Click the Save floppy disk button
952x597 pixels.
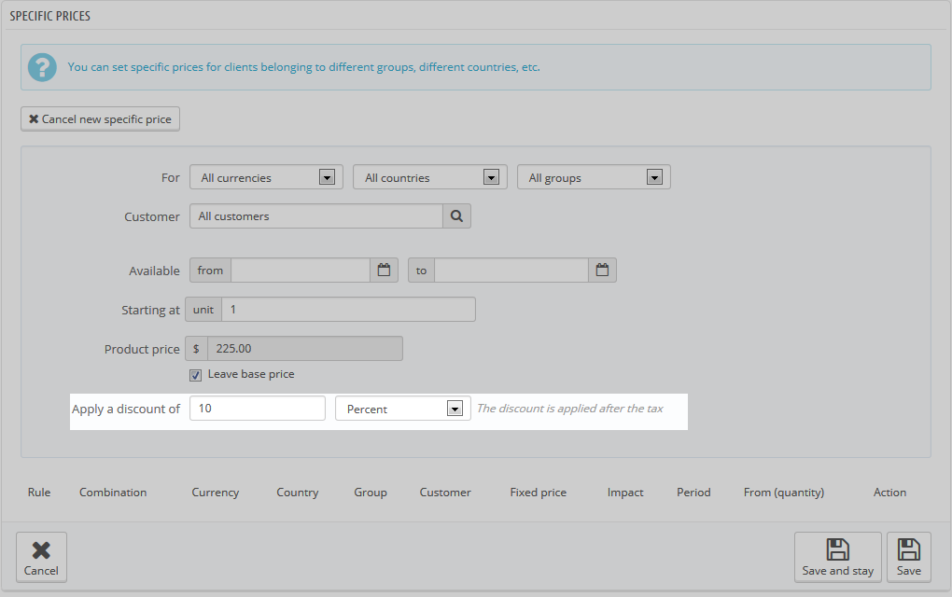click(908, 557)
